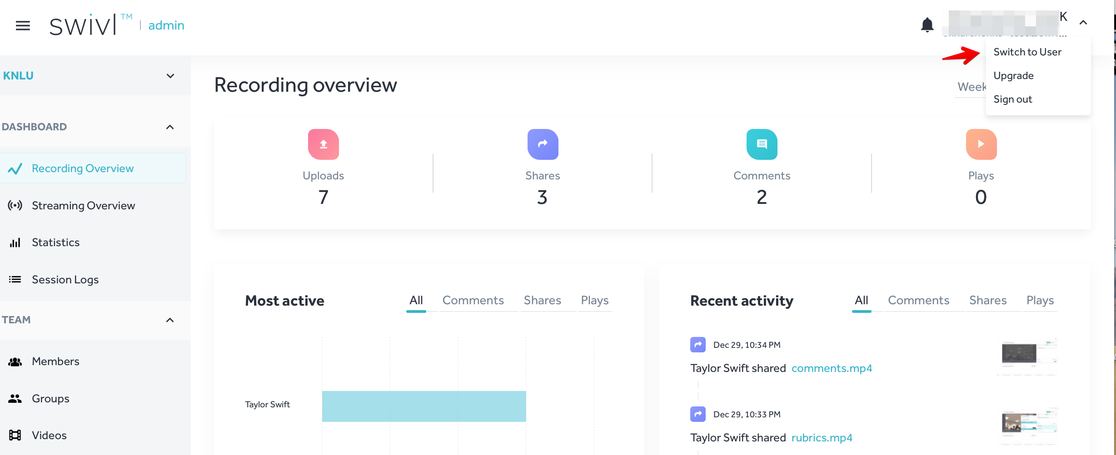Open Statistics from the sidebar
The height and width of the screenshot is (455, 1116).
pyautogui.click(x=55, y=242)
